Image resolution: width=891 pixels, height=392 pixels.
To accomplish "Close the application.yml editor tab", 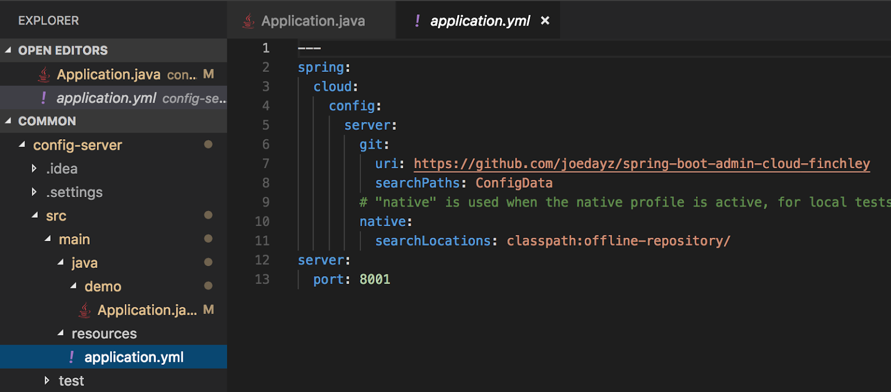I will 545,21.
